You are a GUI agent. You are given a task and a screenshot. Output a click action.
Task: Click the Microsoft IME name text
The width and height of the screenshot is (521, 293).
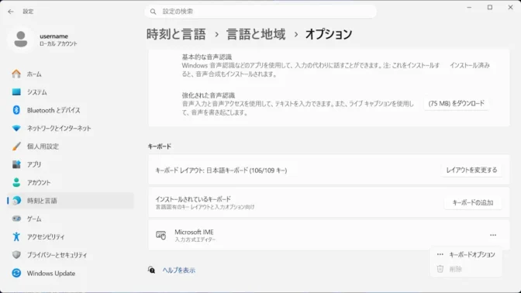coord(194,232)
